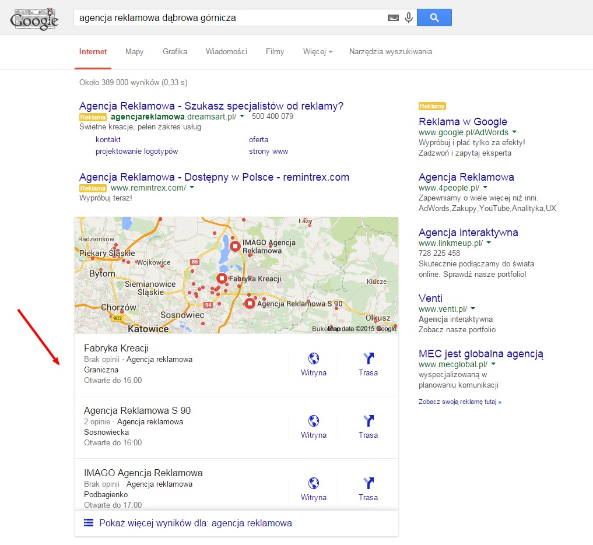Open the Reklama w Google ad
Screen dimensions: 593x545
tap(463, 122)
